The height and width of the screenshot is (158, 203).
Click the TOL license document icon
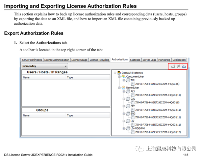point(128,80)
